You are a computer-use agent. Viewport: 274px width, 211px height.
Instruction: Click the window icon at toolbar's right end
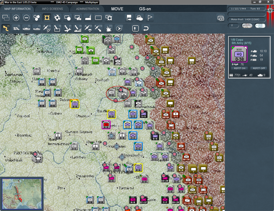coord(221,18)
